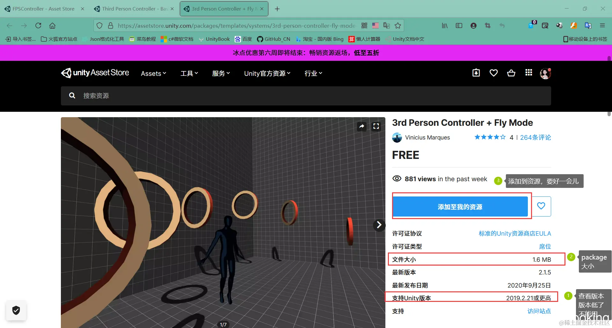
Task: Click the tracking protection shield icon
Action: [99, 25]
